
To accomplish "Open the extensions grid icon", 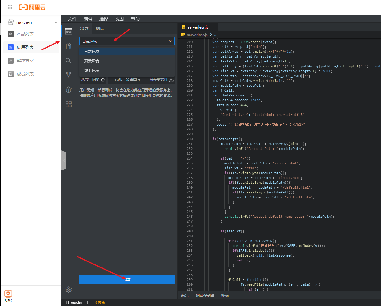I will pos(69,104).
